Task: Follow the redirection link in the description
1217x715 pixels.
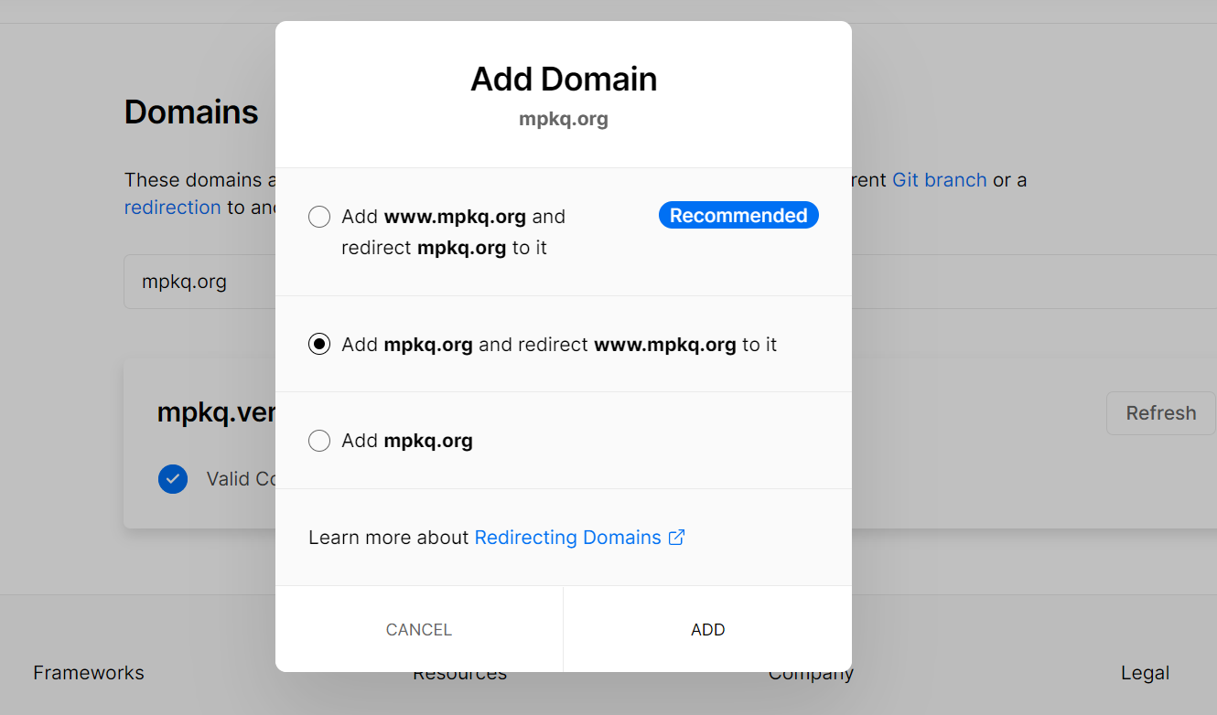Action: pos(172,208)
